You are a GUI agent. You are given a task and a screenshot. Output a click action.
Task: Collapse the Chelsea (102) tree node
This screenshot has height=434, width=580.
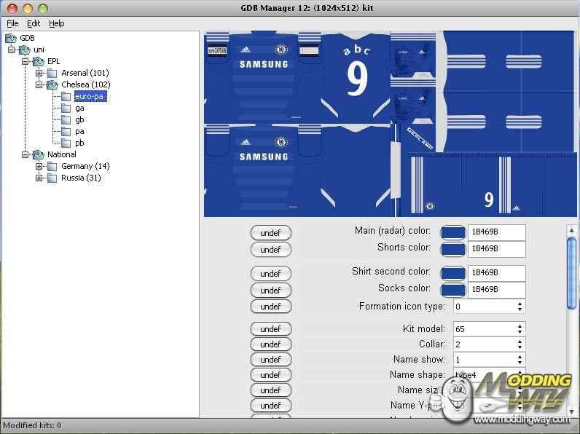point(39,84)
